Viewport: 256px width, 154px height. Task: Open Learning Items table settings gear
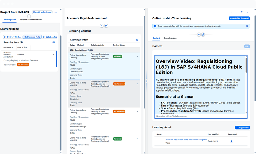(53, 42)
